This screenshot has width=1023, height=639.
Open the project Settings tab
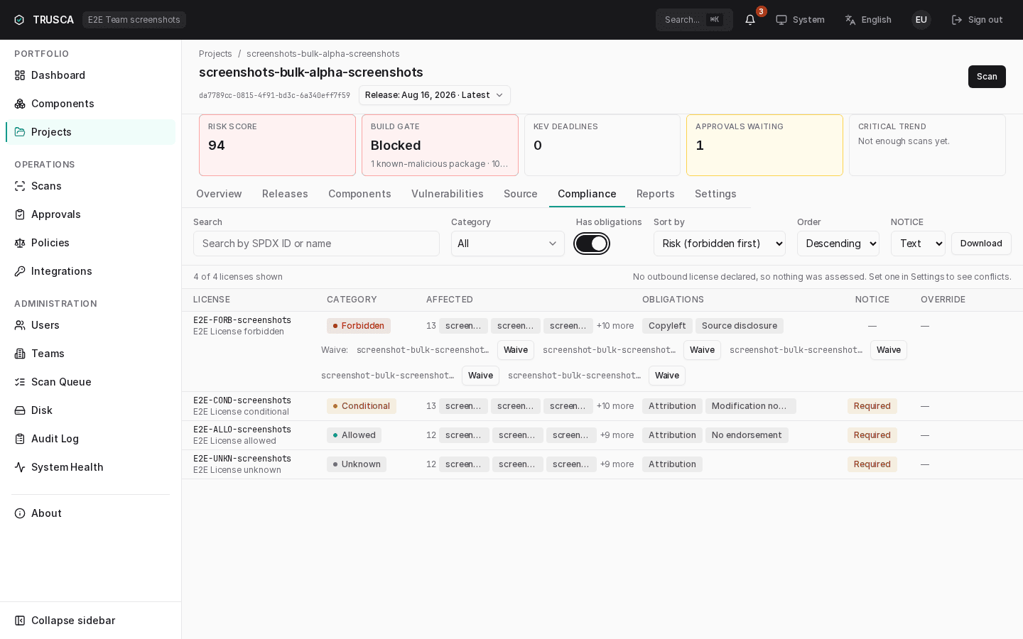point(715,194)
